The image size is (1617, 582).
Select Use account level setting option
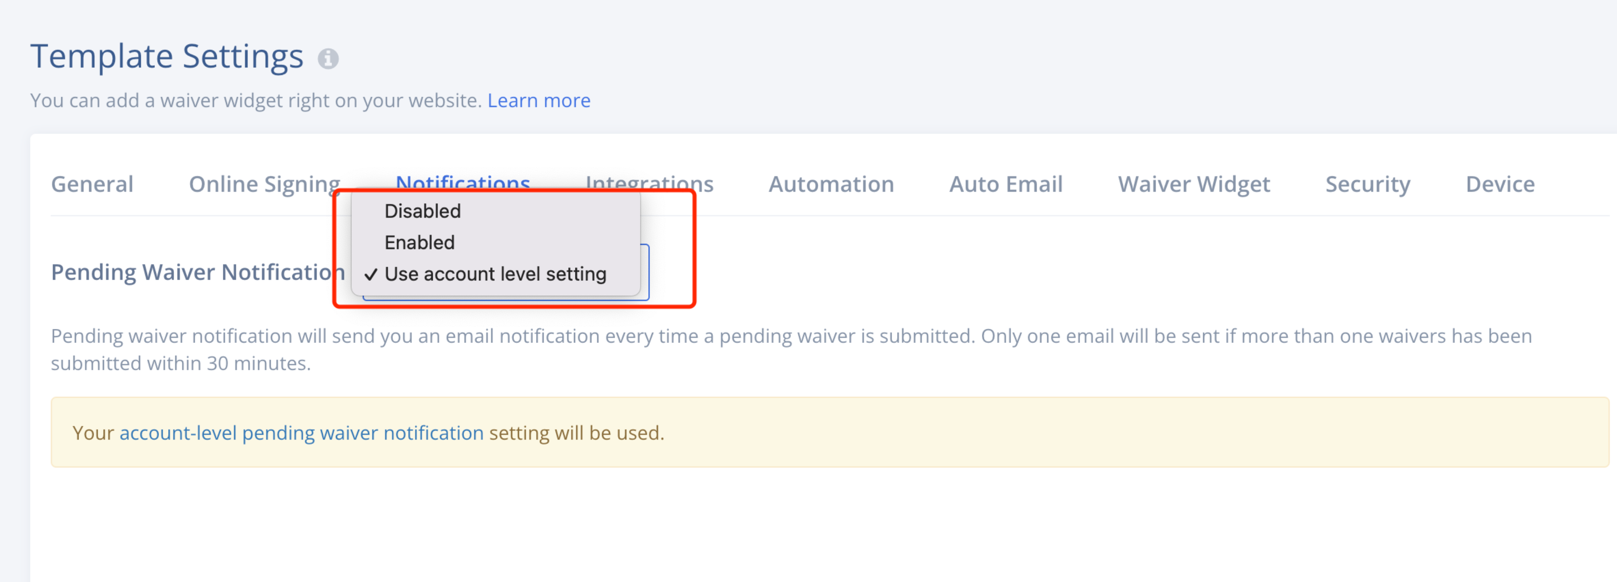pos(496,274)
